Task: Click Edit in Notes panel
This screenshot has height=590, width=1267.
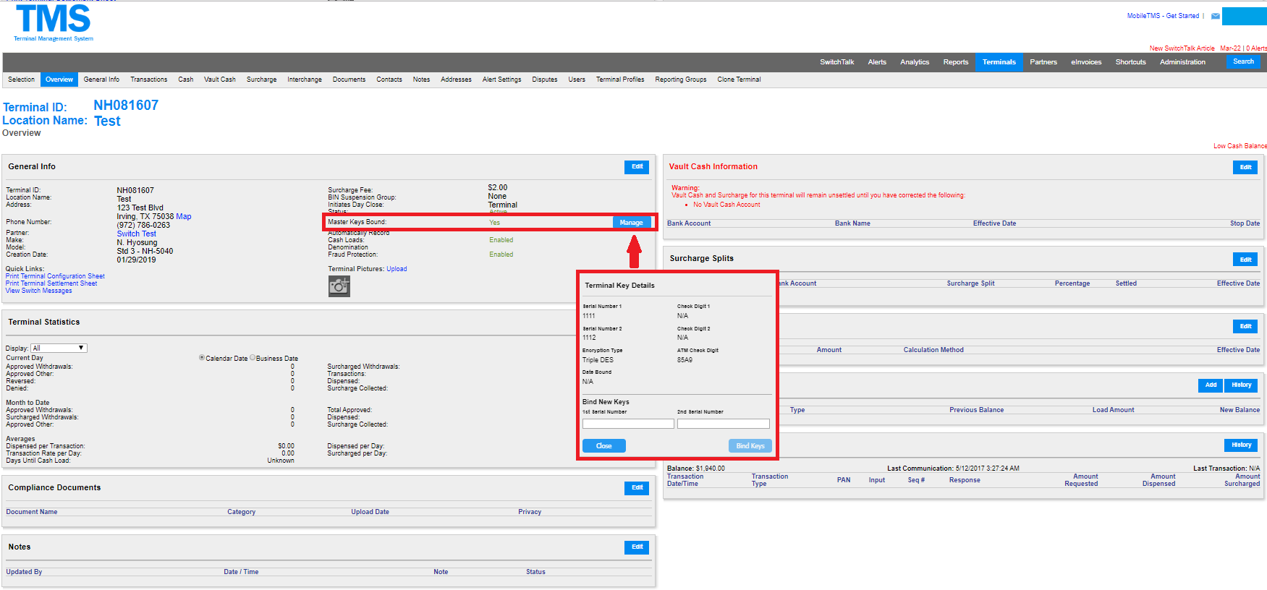Action: point(637,547)
